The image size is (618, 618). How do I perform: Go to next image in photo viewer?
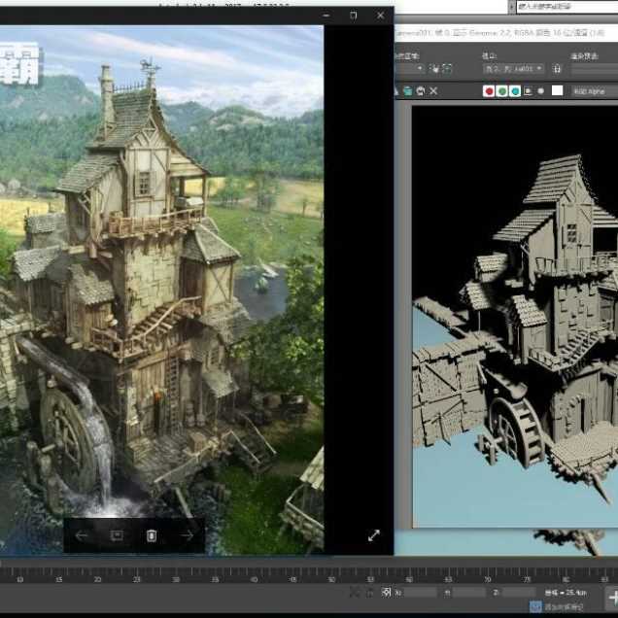pos(187,535)
